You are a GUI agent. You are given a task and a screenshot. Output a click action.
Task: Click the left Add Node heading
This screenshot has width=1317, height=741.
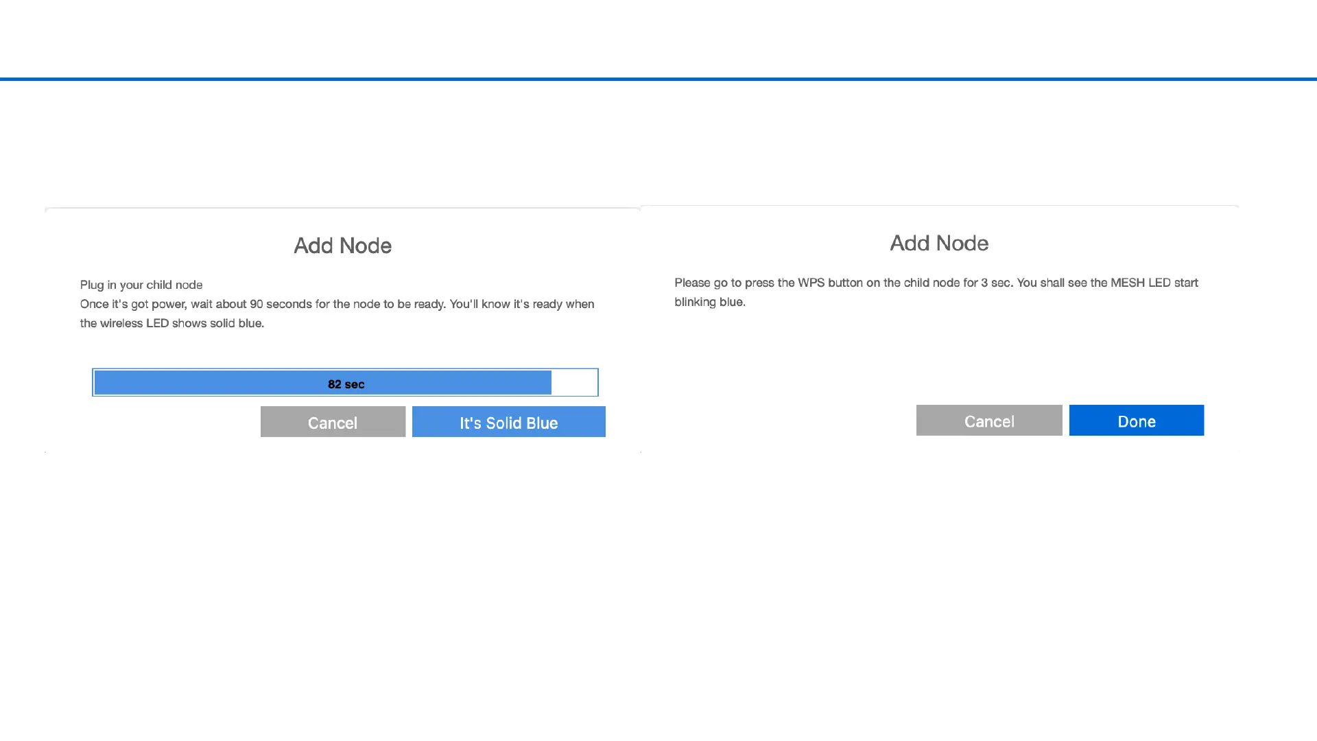(342, 246)
